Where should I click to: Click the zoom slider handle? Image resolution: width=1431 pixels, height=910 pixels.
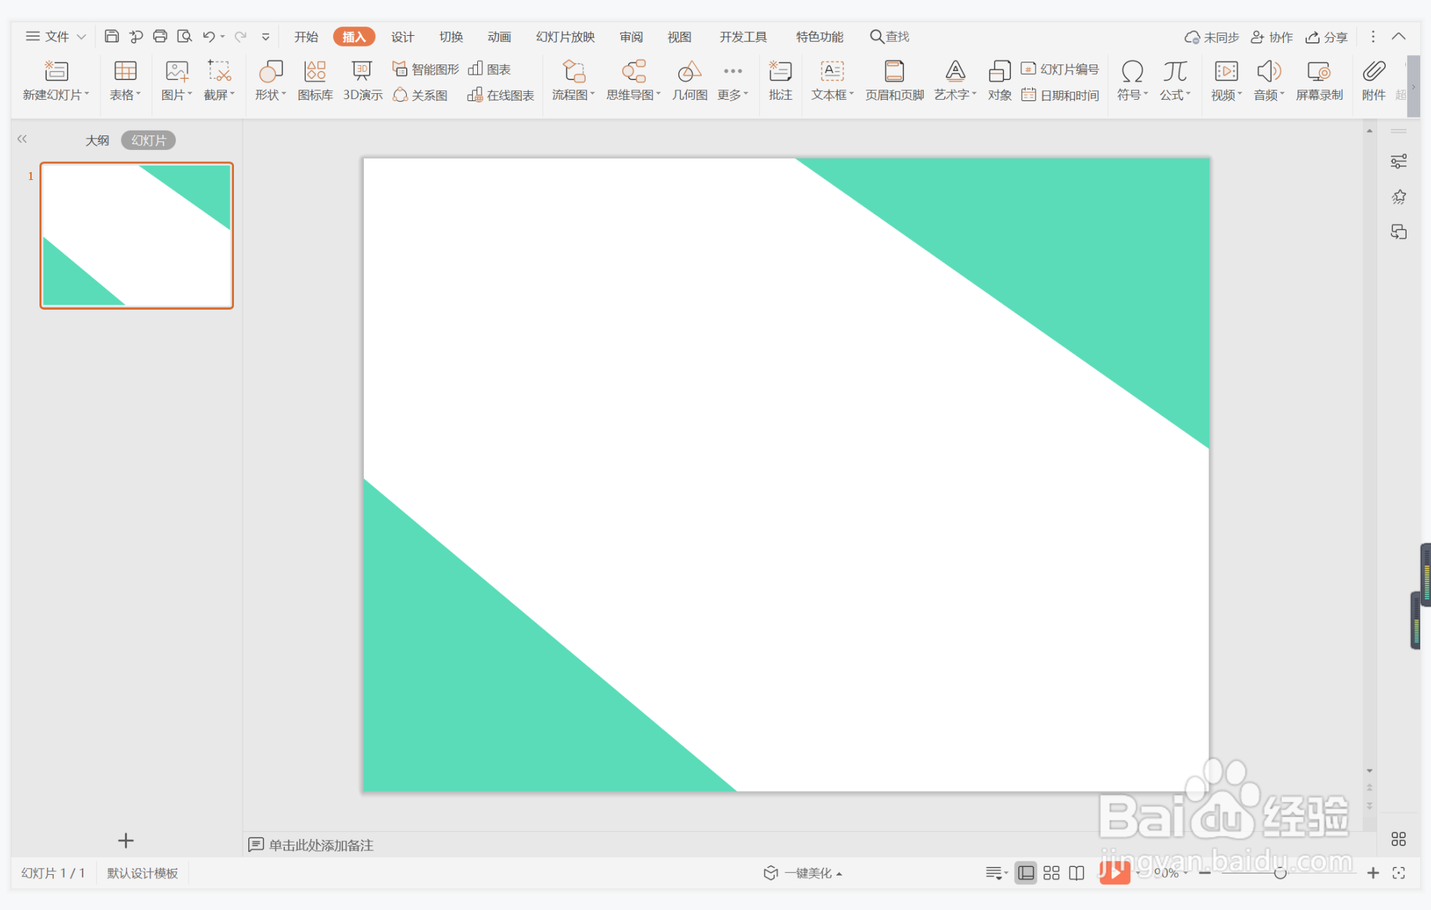[1280, 873]
